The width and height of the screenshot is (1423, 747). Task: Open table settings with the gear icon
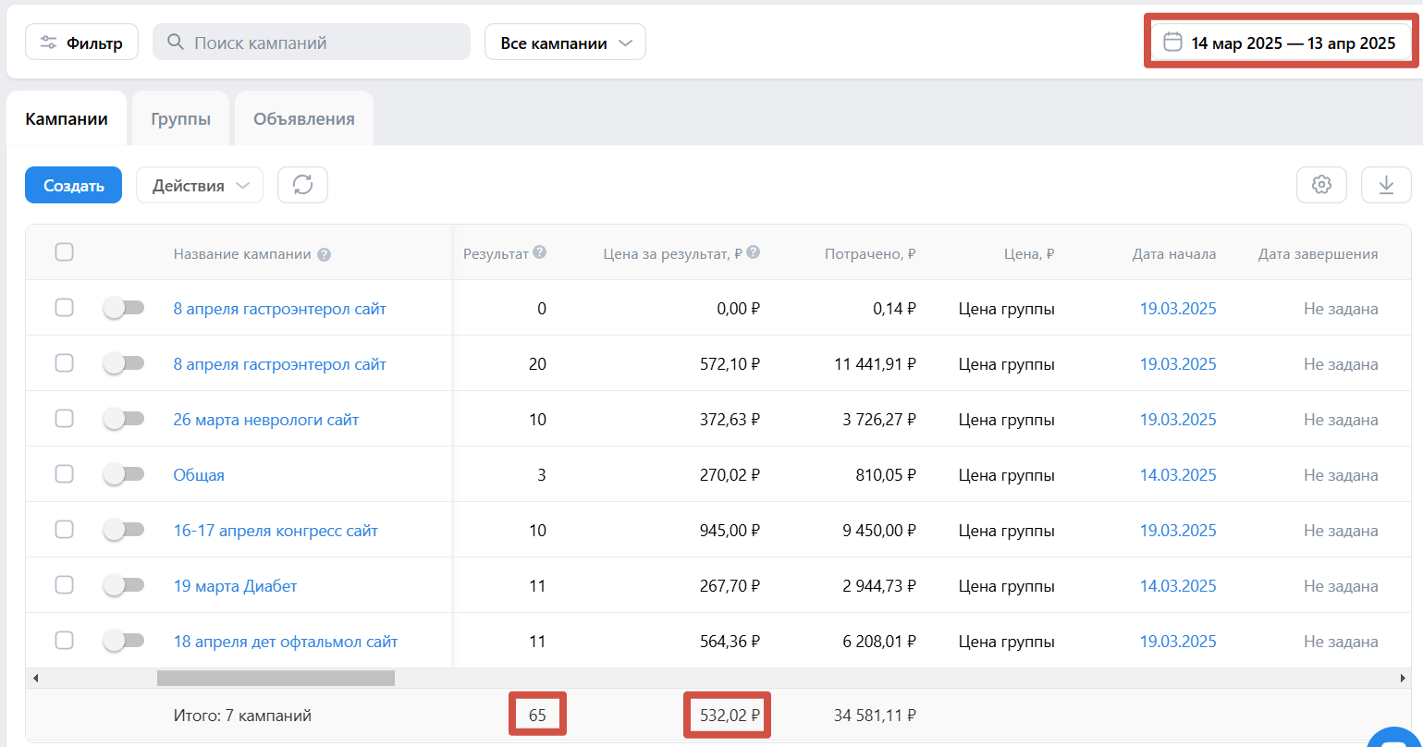1321,185
